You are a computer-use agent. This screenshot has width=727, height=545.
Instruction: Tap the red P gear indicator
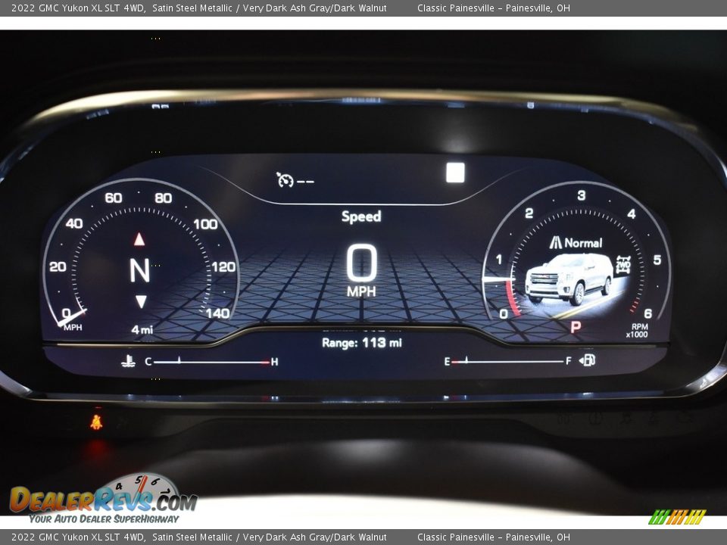click(576, 327)
